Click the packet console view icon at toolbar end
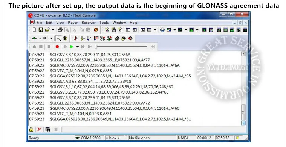The image size is (286, 147). coord(245,30)
